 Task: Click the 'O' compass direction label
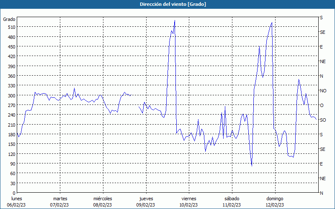click(322, 106)
